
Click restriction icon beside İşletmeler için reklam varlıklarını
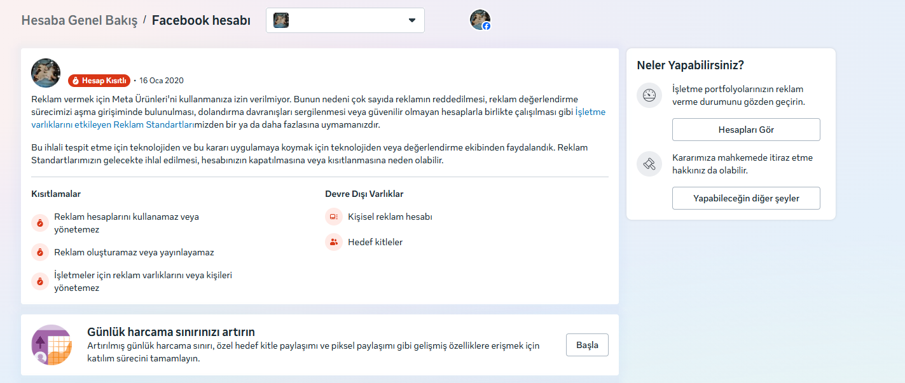[39, 281]
